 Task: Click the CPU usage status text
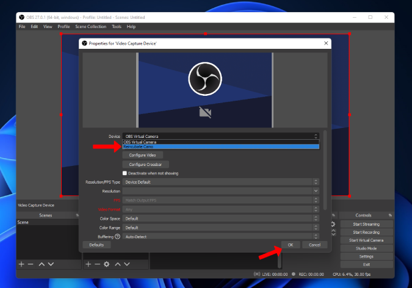click(x=352, y=274)
